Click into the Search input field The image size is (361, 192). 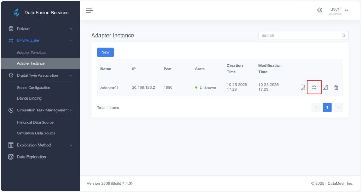coord(300,36)
